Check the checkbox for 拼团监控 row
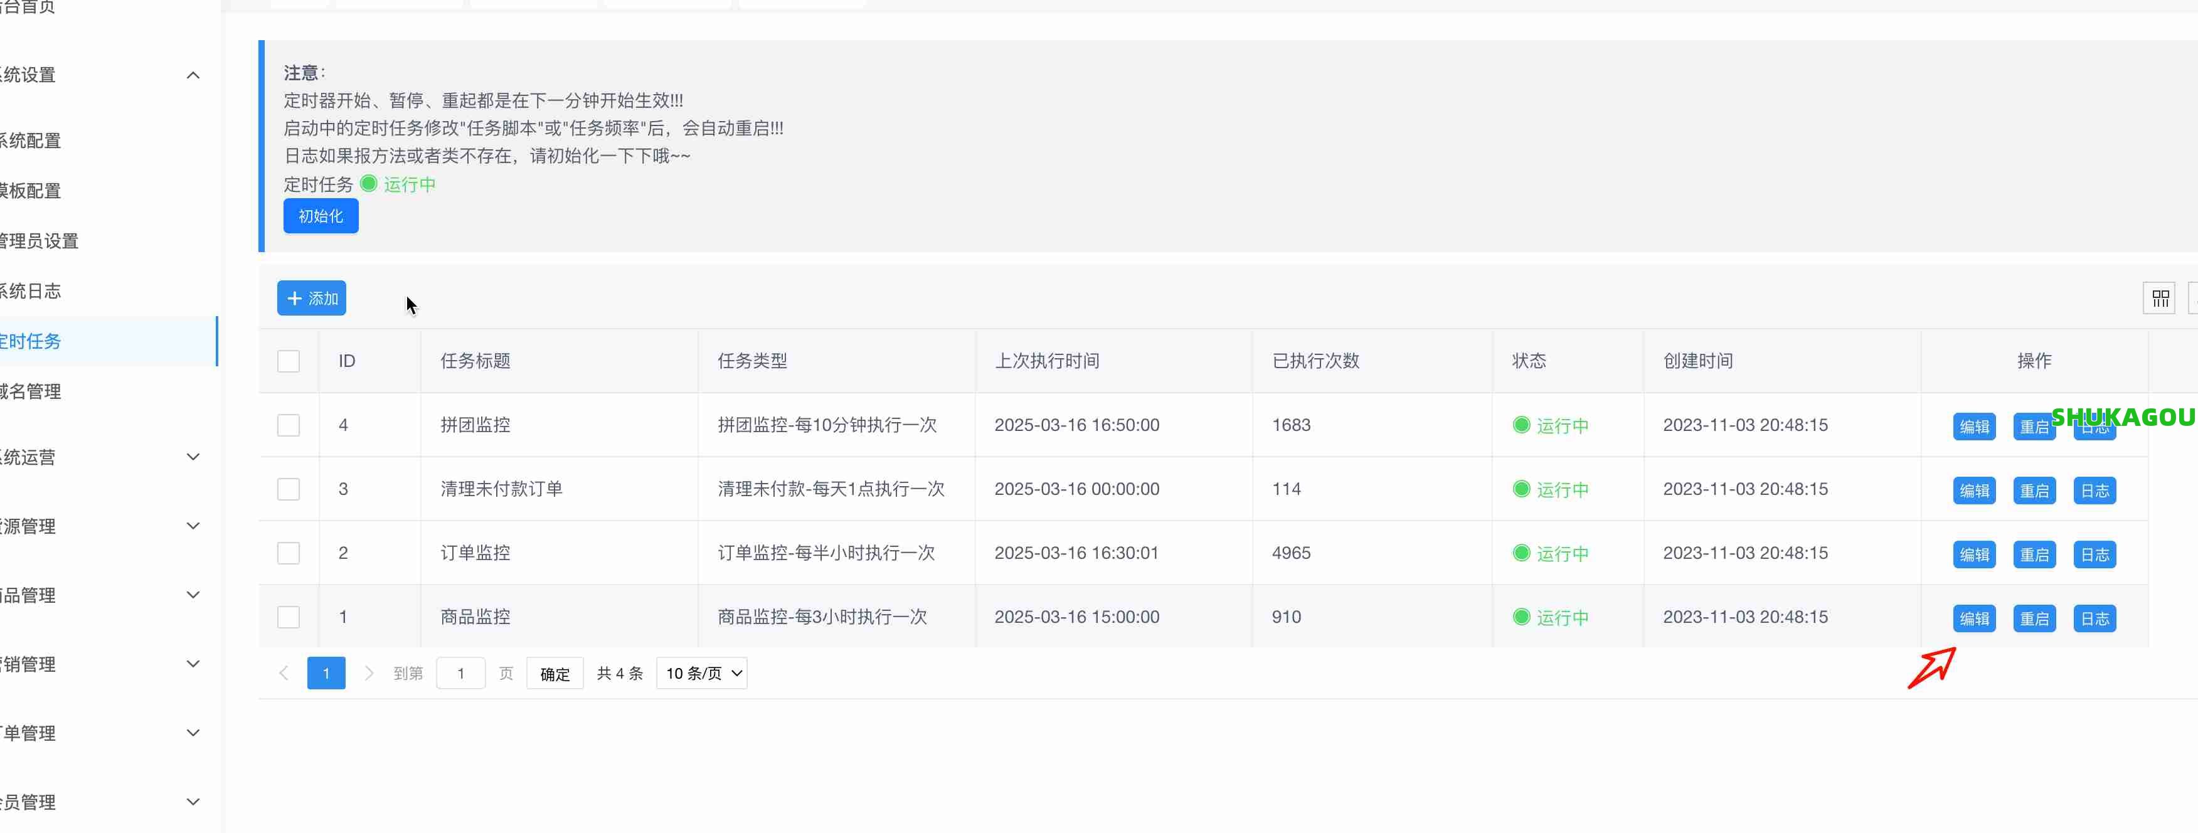Image resolution: width=2198 pixels, height=833 pixels. [289, 424]
